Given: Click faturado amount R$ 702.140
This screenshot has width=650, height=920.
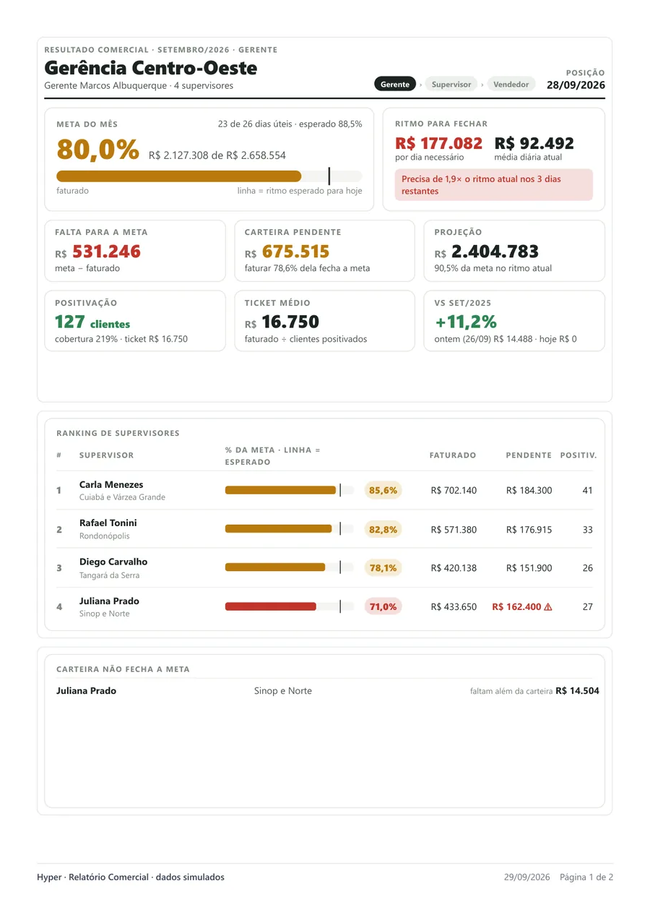Looking at the screenshot, I should tap(454, 490).
